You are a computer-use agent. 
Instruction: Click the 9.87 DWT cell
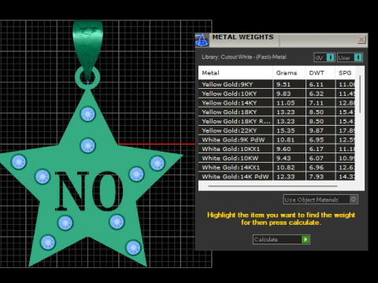click(320, 130)
